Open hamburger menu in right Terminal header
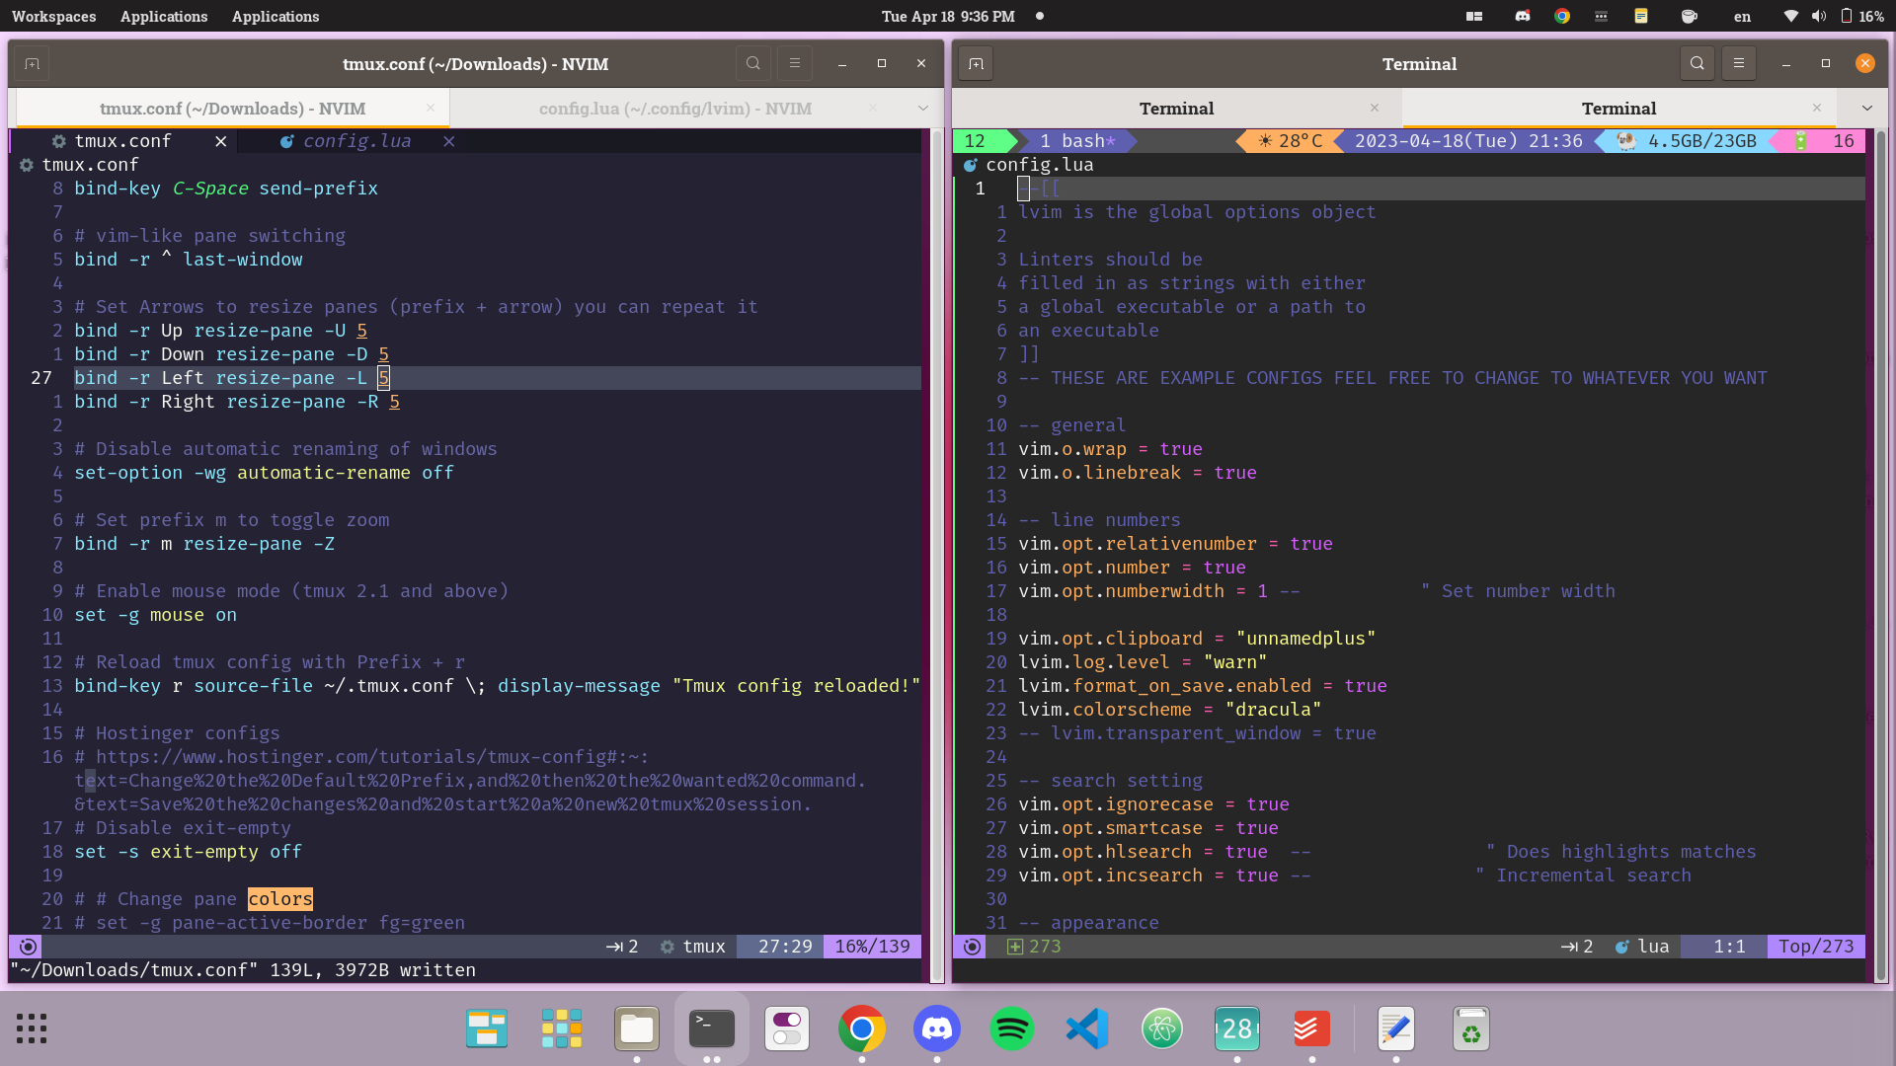The image size is (1896, 1066). [1739, 63]
